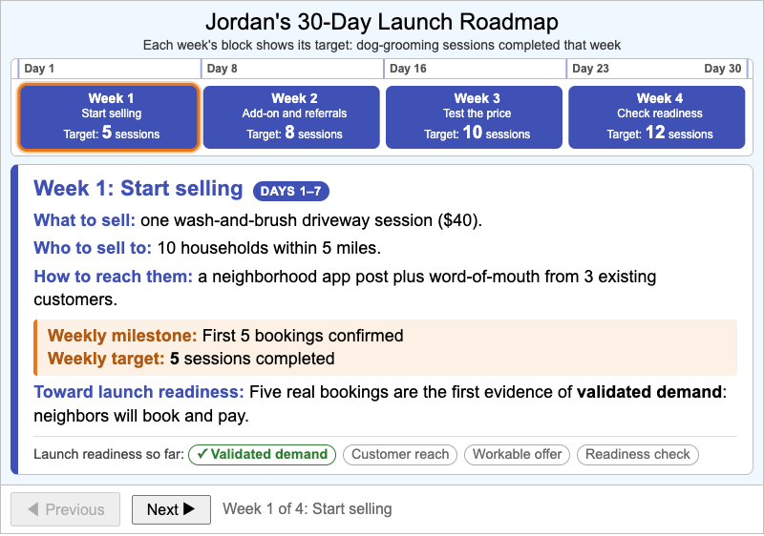Select the Week 1 Start selling block
This screenshot has height=536, width=764.
tap(109, 117)
